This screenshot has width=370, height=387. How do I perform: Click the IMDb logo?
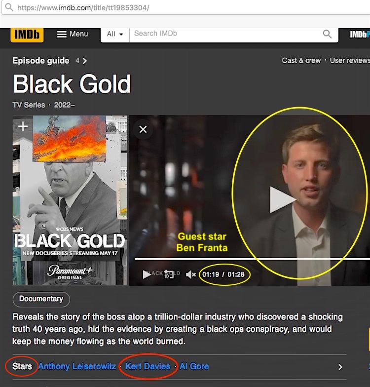[x=27, y=34]
